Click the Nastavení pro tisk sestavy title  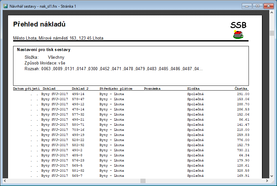44,50
